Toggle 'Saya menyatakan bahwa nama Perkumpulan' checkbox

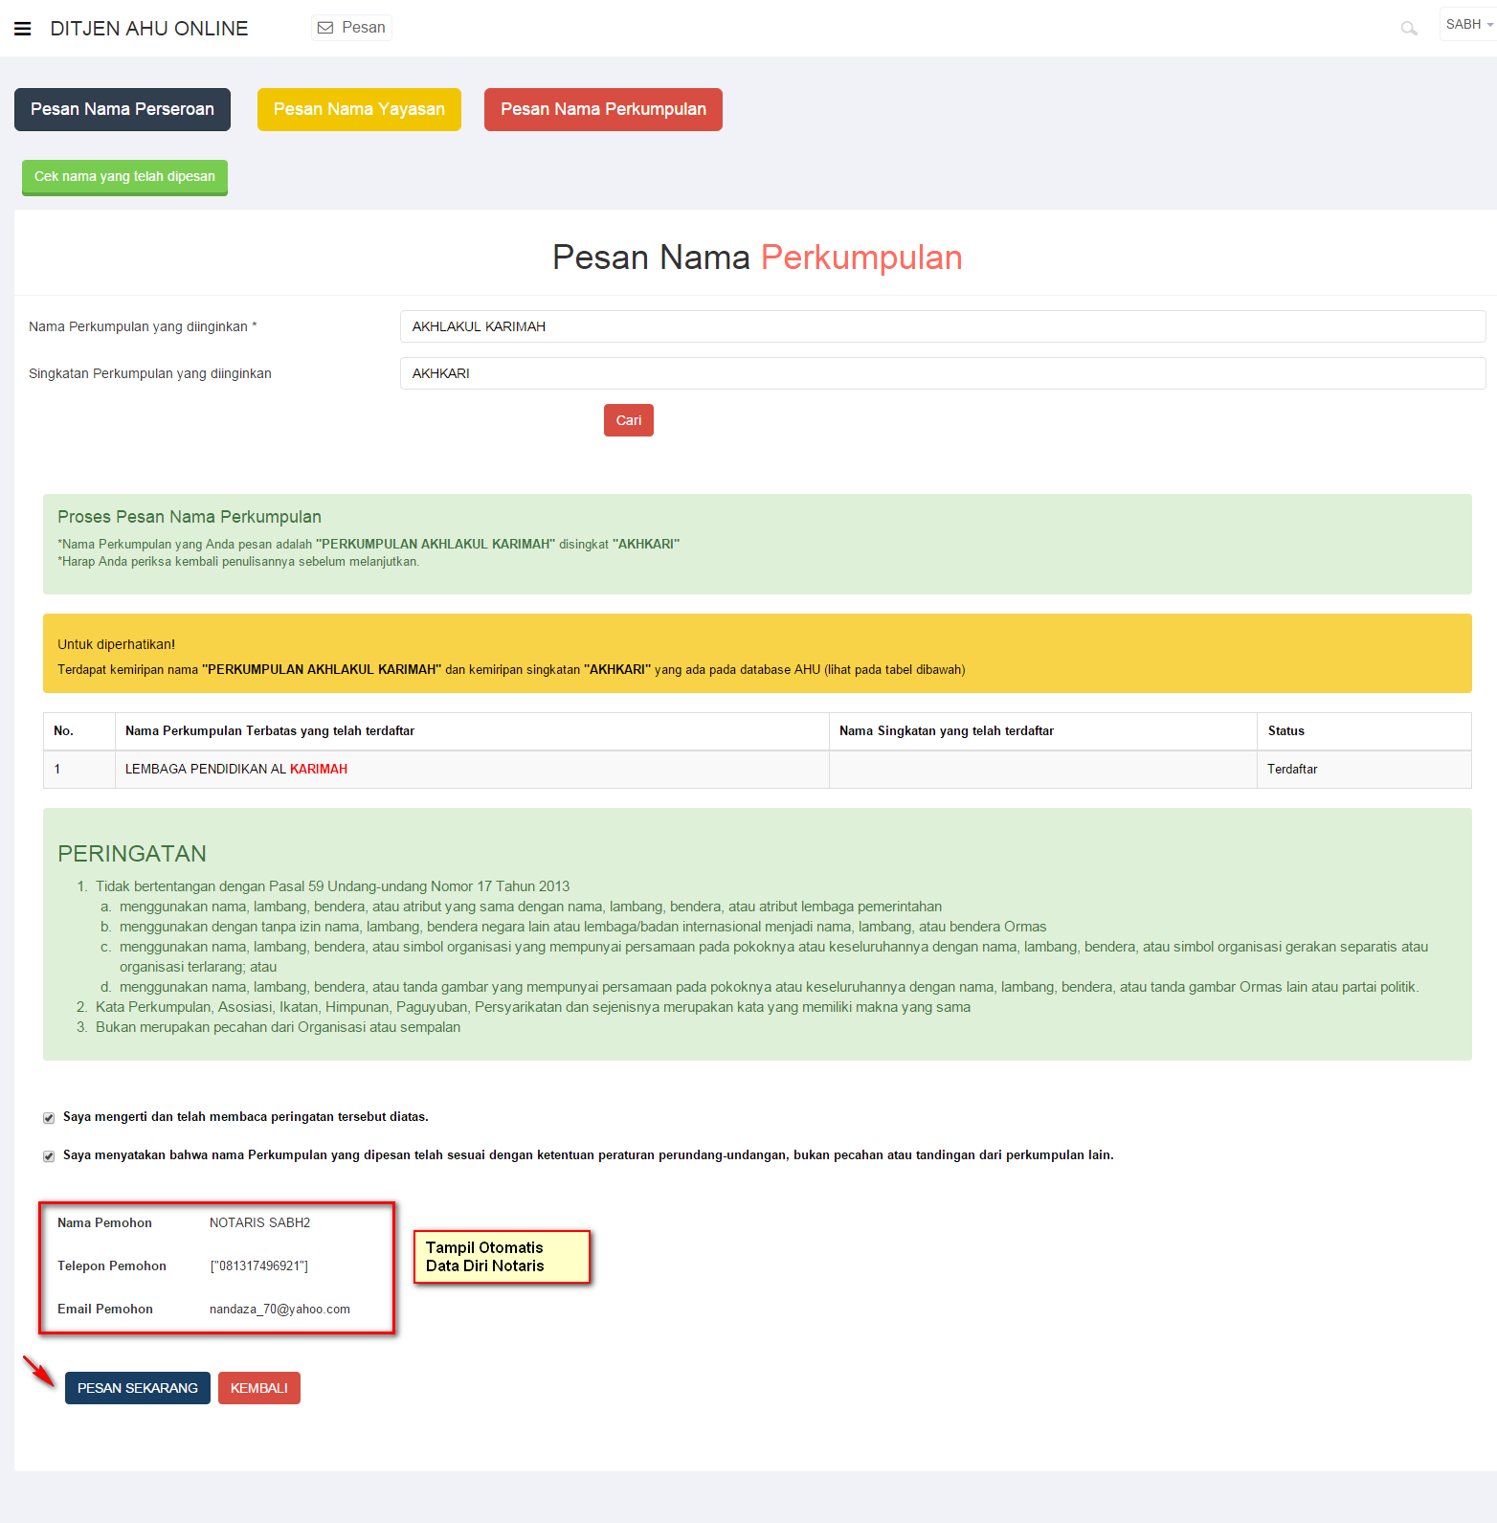point(49,1156)
